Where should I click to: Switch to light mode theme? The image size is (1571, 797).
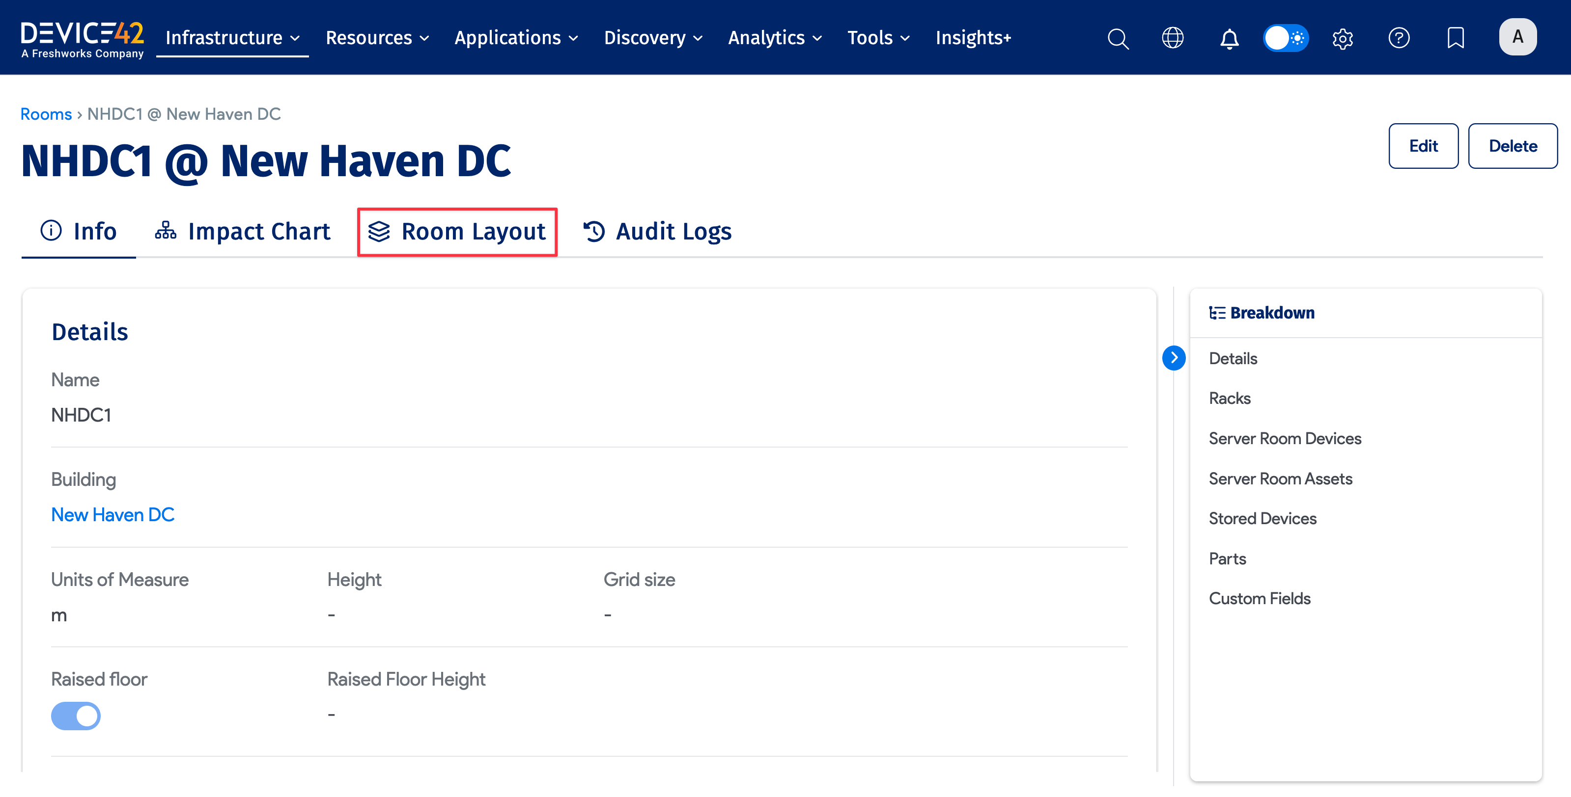(x=1286, y=38)
